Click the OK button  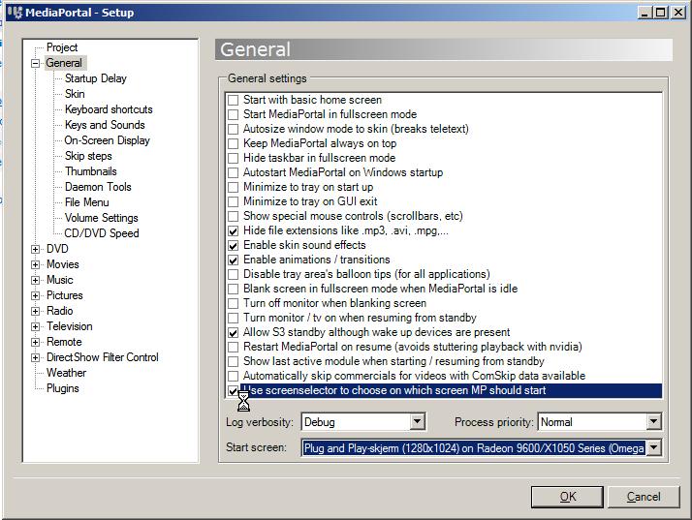(567, 497)
